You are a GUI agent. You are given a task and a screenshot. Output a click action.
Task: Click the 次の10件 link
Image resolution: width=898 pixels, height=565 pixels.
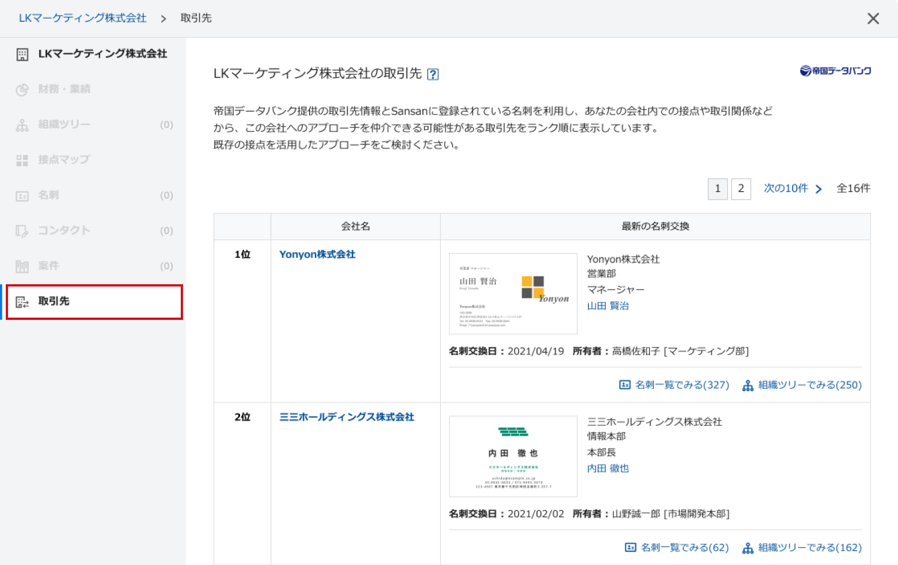click(786, 189)
